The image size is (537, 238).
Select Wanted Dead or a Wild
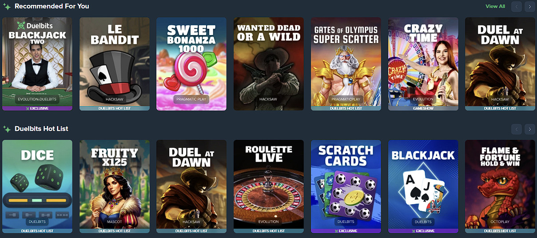click(269, 64)
